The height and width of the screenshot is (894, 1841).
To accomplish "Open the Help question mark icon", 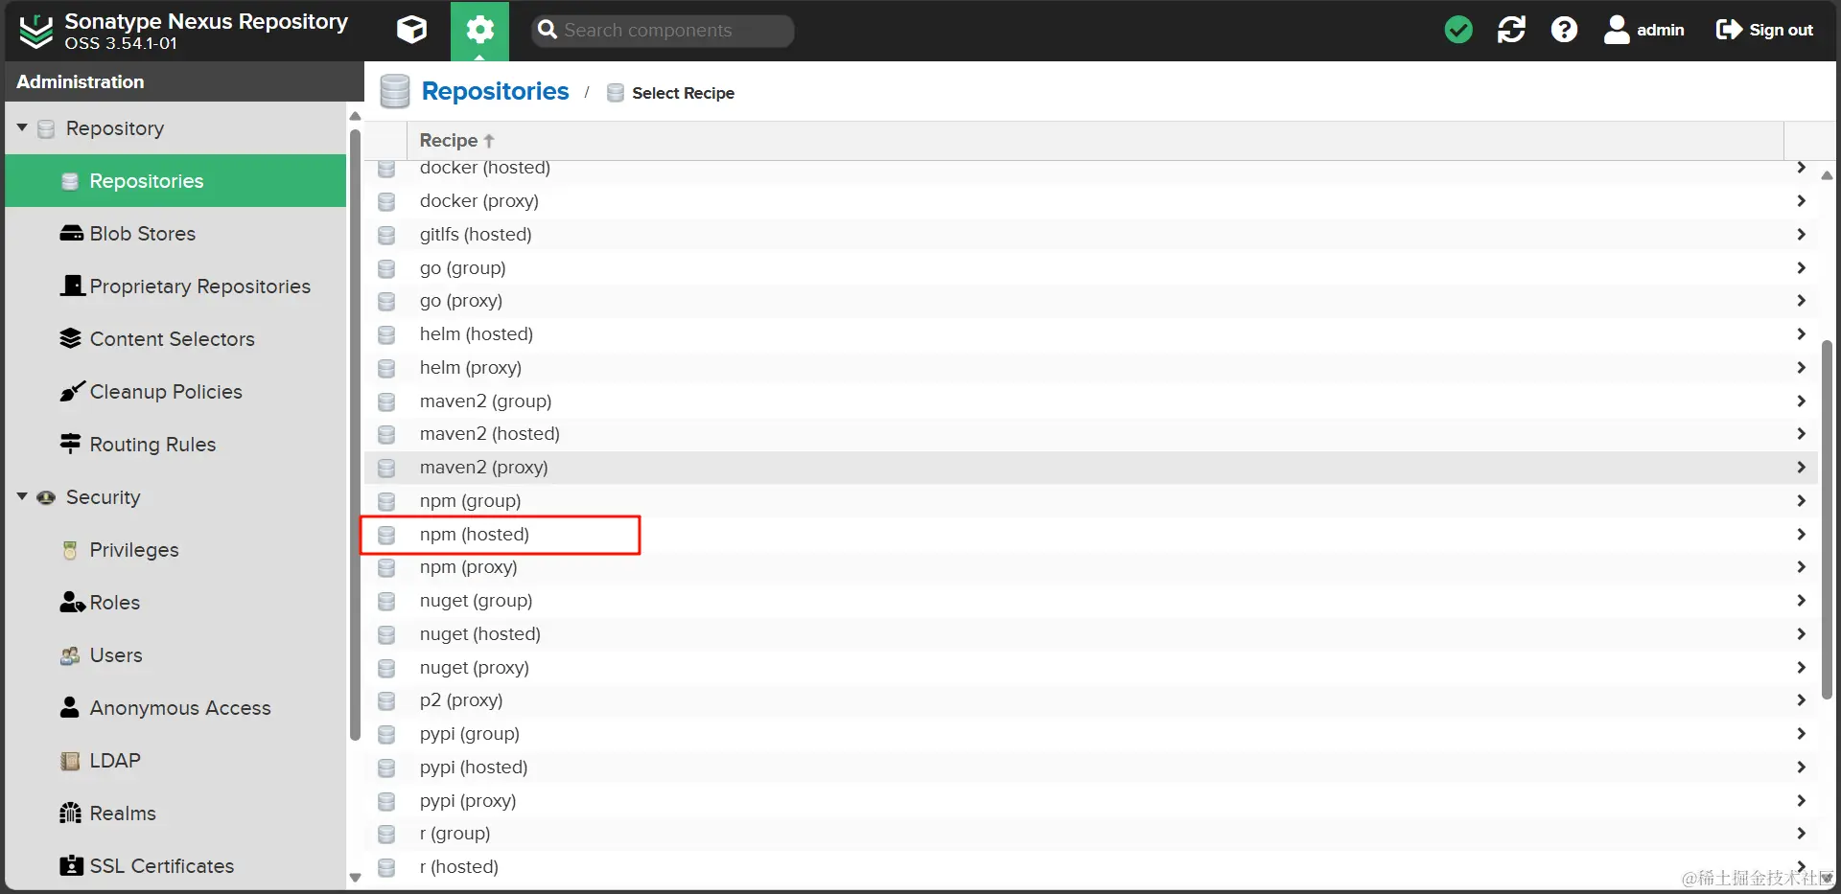I will point(1564,30).
